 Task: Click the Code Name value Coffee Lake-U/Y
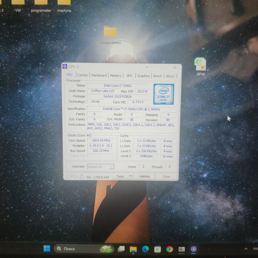click(x=103, y=91)
